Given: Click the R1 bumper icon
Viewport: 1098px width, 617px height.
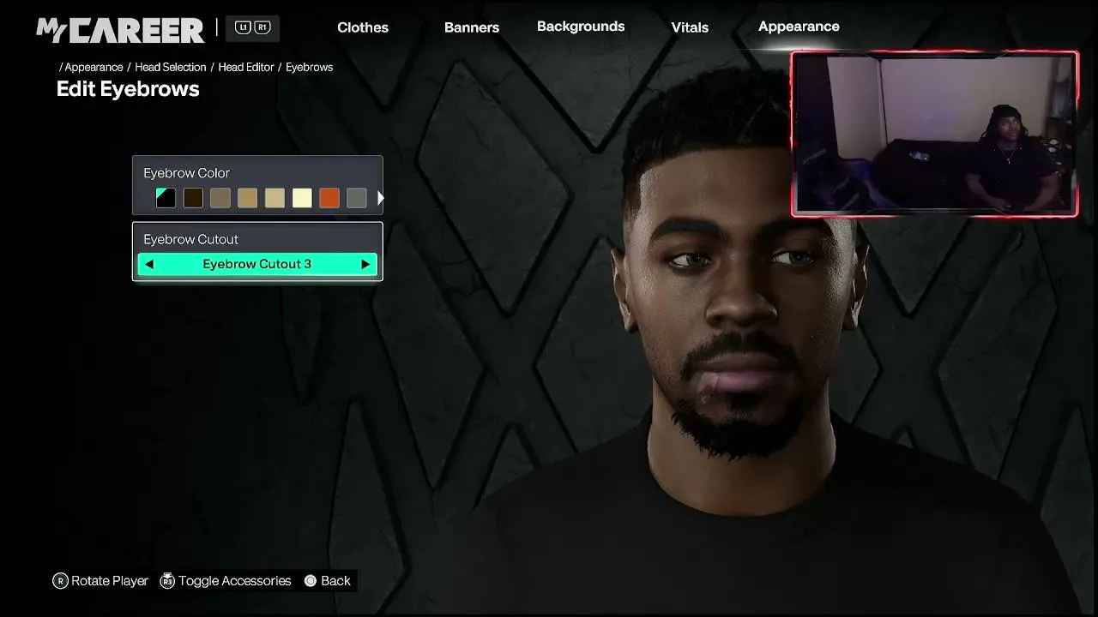Looking at the screenshot, I should [x=262, y=27].
